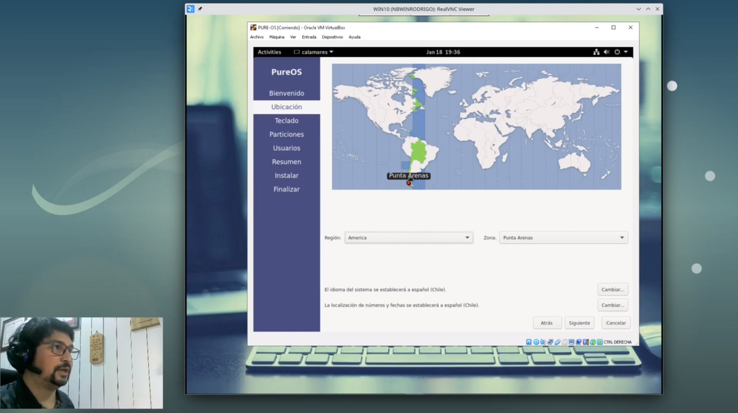This screenshot has width=738, height=413.
Task: Click the VirtualBox optical disc status icon
Action: click(536, 342)
